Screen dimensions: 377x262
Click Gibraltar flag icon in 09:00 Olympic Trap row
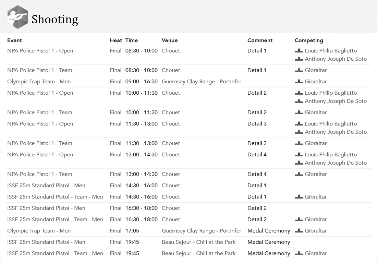pyautogui.click(x=299, y=81)
